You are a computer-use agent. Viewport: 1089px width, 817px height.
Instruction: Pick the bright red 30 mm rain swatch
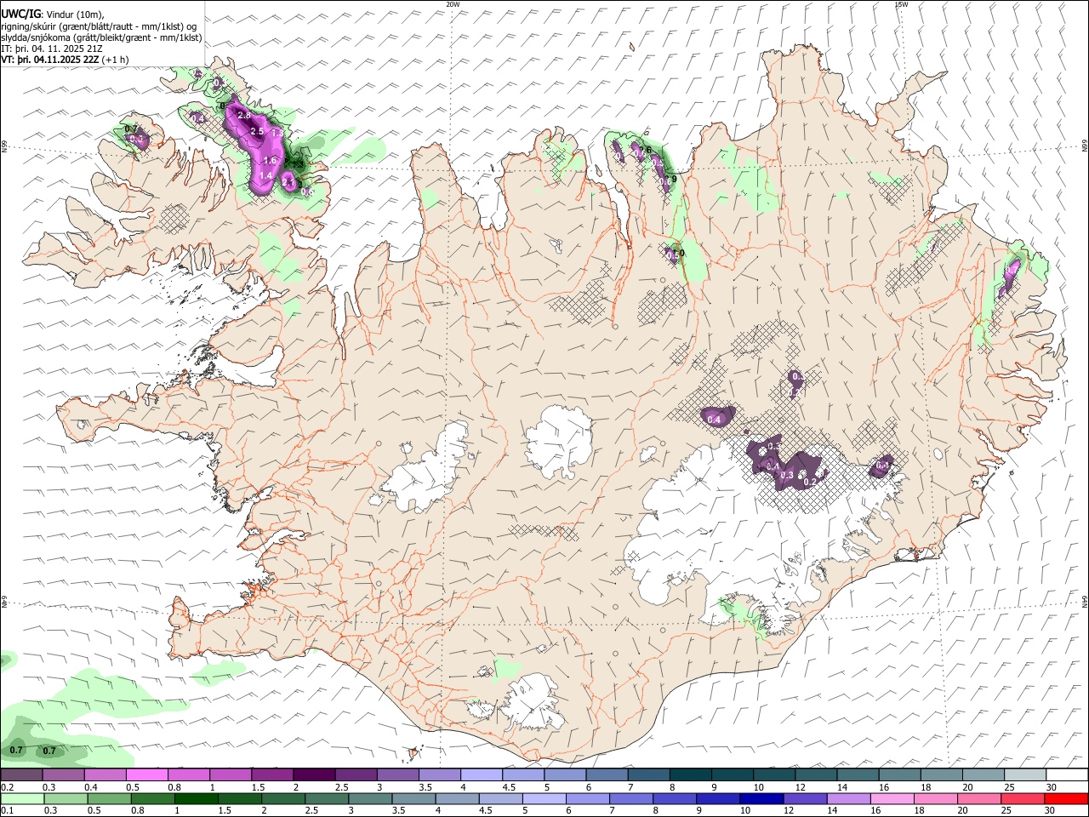pos(1067,798)
